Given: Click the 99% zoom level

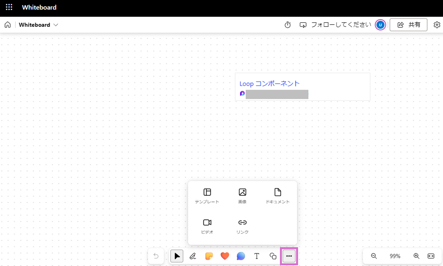Looking at the screenshot, I should 395,256.
